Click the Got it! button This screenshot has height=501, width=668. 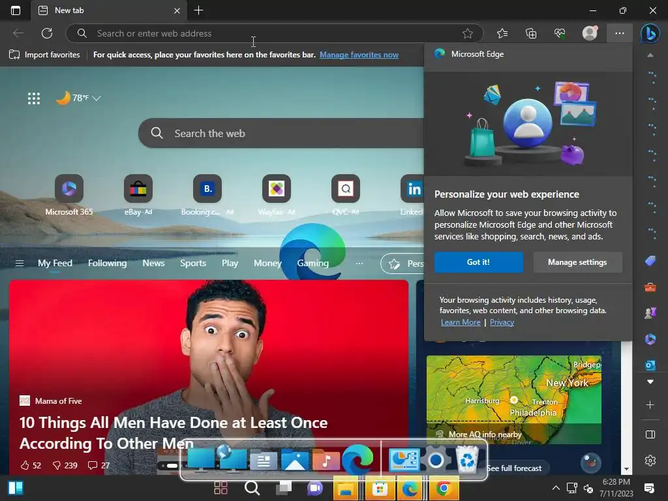[x=478, y=262]
